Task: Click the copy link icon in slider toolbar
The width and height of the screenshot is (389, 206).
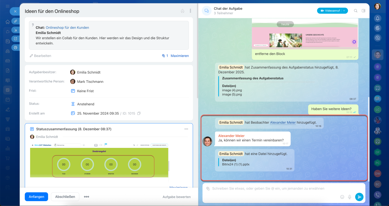Action: (x=15, y=21)
